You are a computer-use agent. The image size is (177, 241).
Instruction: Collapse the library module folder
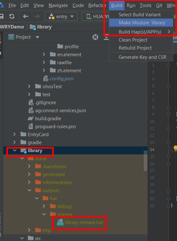click(x=15, y=151)
